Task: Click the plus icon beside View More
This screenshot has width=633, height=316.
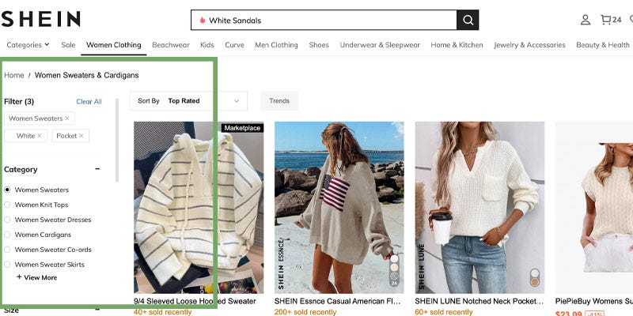Action: (19, 277)
